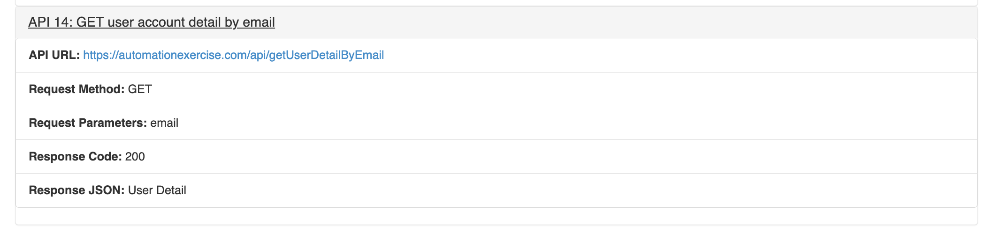Click 'automationexercise.com' within the API URL

(x=183, y=55)
